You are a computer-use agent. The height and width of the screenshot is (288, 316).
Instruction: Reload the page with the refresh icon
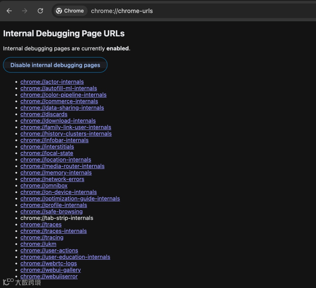[x=40, y=11]
